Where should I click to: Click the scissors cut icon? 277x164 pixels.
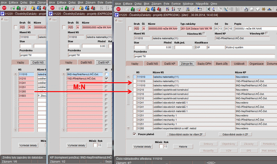(208, 9)
